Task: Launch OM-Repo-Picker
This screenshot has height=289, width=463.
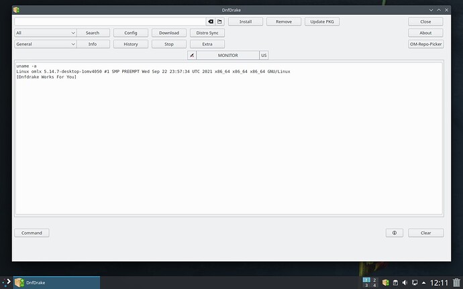Action: pos(425,44)
